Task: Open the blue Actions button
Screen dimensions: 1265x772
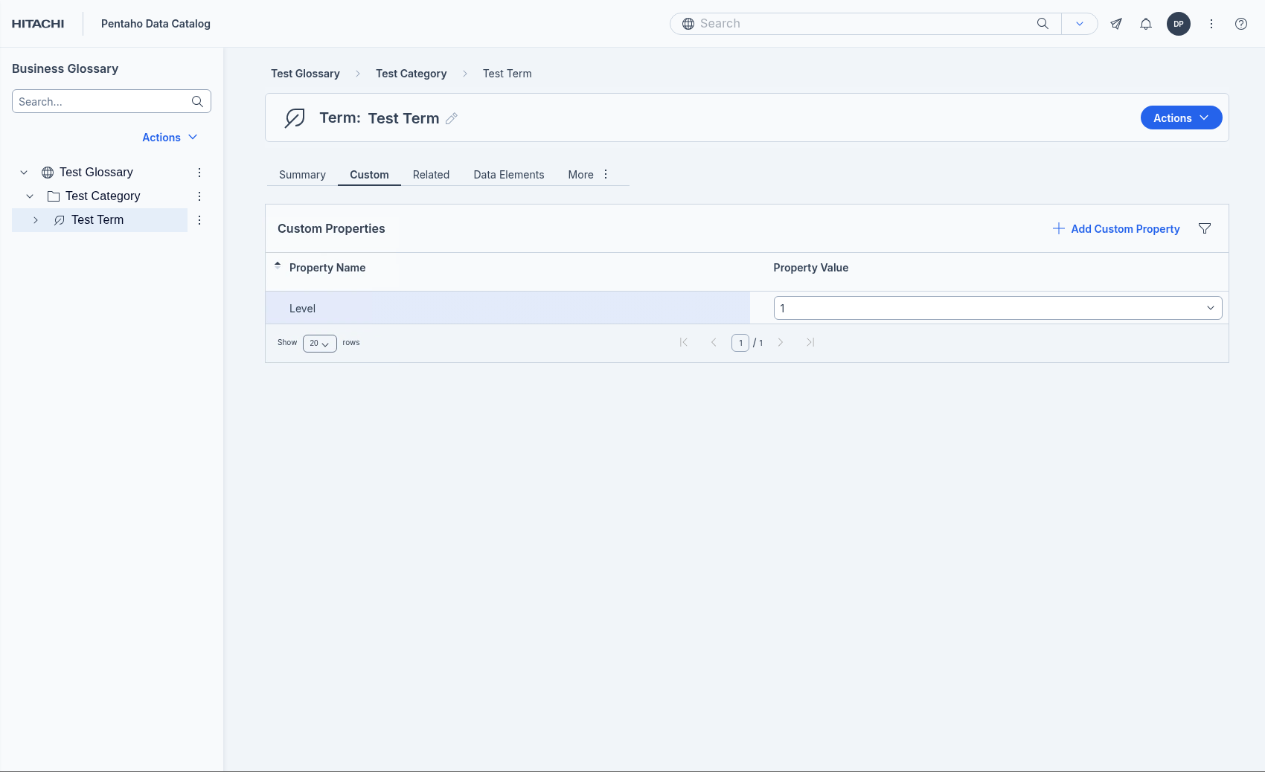Action: coord(1180,118)
